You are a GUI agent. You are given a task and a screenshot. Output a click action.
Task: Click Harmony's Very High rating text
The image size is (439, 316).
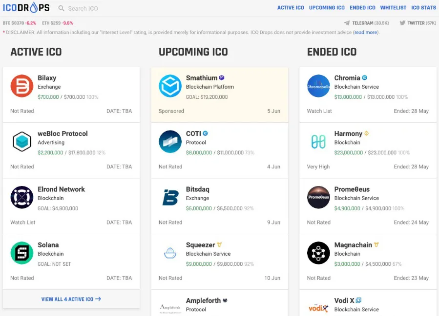[x=318, y=167]
